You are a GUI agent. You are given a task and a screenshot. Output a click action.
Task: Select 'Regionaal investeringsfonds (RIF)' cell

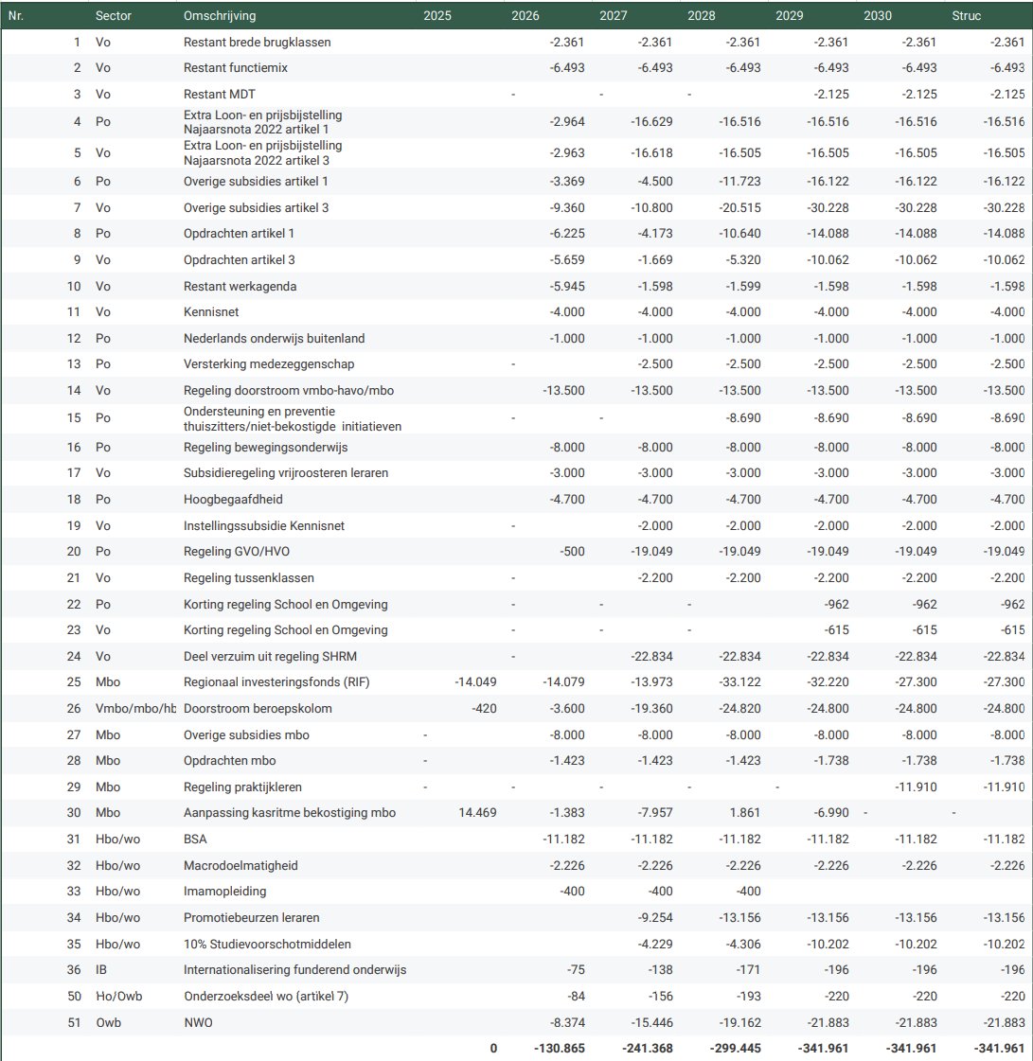tap(276, 682)
